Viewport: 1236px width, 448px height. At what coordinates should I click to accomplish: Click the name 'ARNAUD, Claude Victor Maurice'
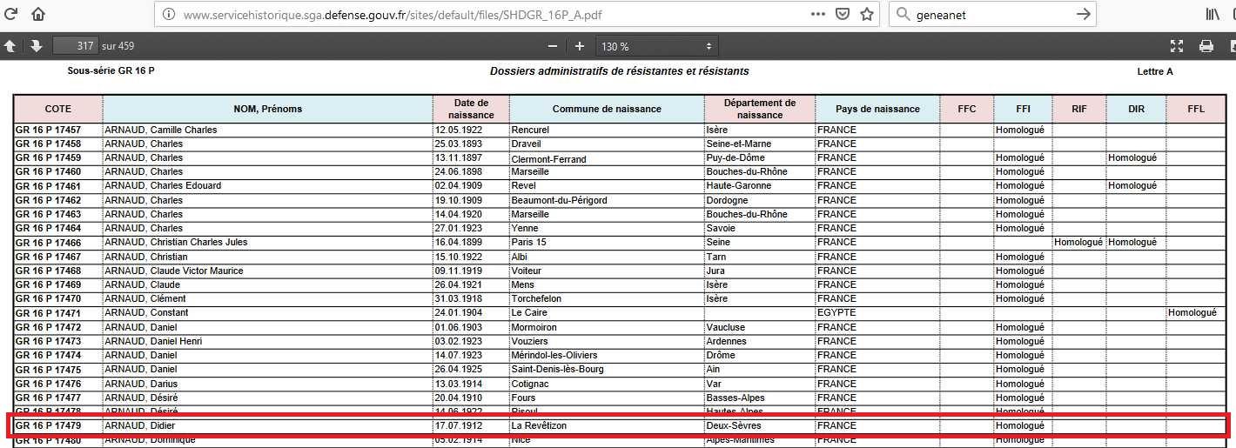[173, 271]
